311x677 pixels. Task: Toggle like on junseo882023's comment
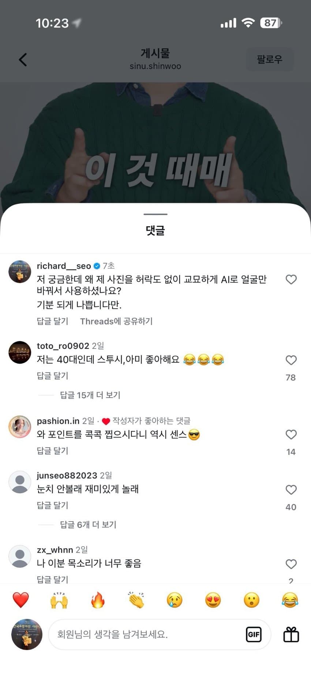[291, 490]
